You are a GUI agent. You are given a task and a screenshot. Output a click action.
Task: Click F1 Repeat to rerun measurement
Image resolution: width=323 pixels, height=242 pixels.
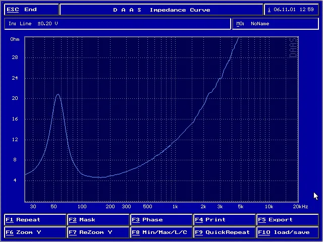coord(35,220)
